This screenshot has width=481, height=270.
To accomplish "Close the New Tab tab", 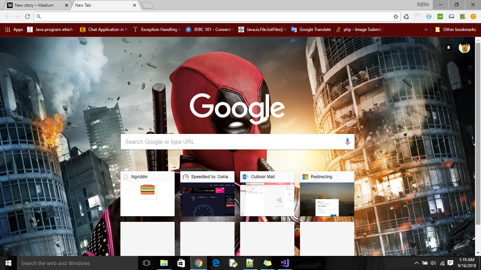I will 134,5.
